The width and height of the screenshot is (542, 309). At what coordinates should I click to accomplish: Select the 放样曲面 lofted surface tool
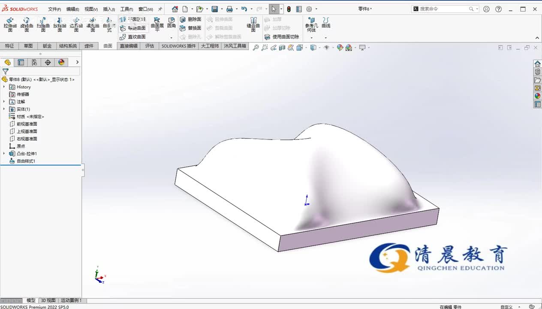click(60, 25)
